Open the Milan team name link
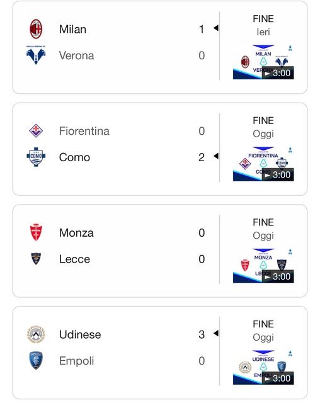320x403 pixels. [72, 29]
